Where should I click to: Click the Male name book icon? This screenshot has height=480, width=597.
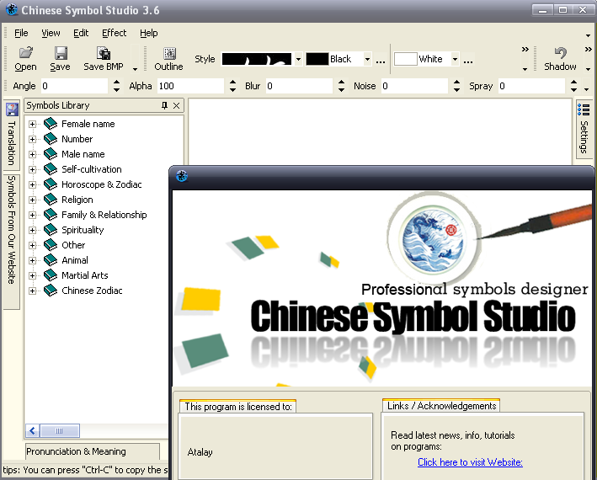coord(51,154)
